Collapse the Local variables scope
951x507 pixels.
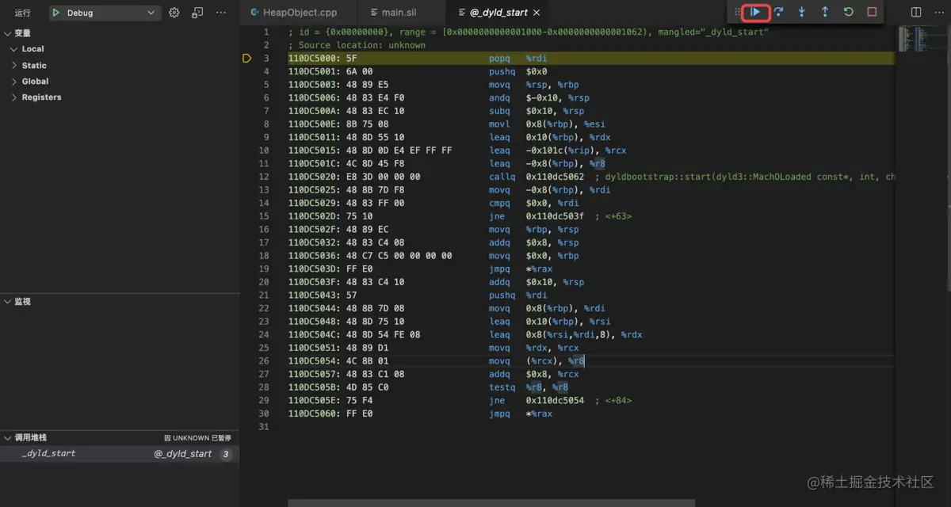coord(14,49)
